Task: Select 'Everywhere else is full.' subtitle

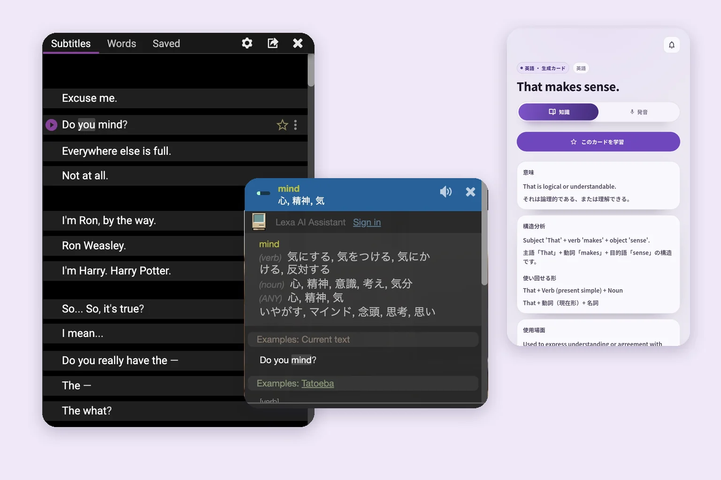Action: [175, 151]
